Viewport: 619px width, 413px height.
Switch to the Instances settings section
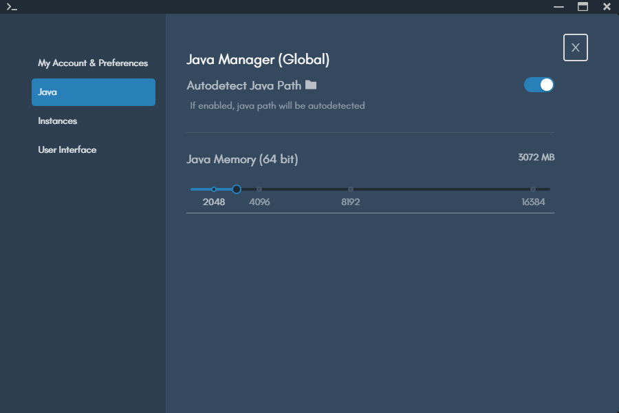pyautogui.click(x=57, y=120)
